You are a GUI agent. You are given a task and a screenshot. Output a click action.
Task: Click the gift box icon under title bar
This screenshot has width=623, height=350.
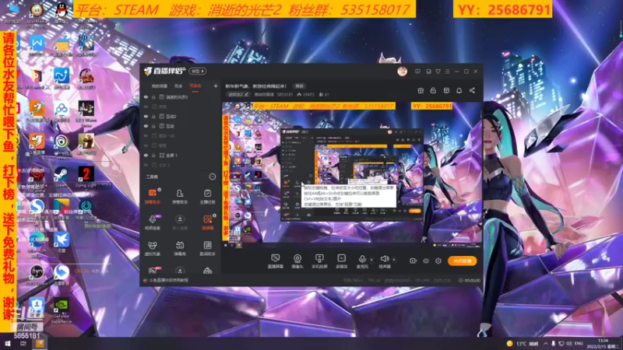tap(421, 90)
